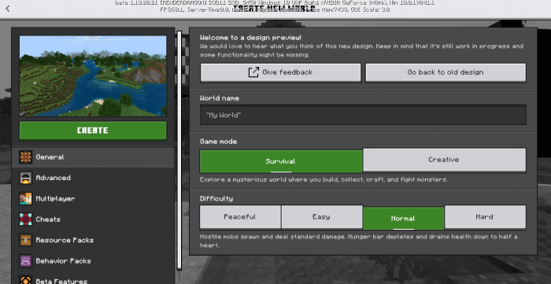Click the Cheats icon in sidebar
Viewport: 551px width, 284px height.
pos(26,219)
